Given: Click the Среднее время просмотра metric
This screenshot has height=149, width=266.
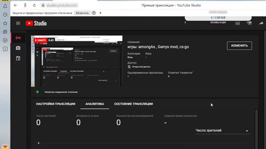Looking at the screenshot, I should click(x=180, y=120).
